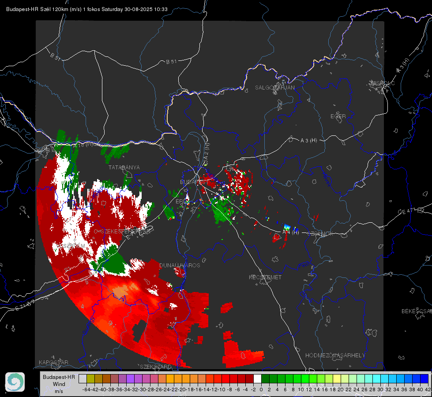Click the BUDAPEST city label
Image resolution: width=432 pixels, height=397 pixels.
pyautogui.click(x=194, y=182)
